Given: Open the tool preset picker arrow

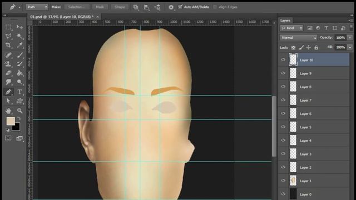Looking at the screenshot, I should click(19, 7).
